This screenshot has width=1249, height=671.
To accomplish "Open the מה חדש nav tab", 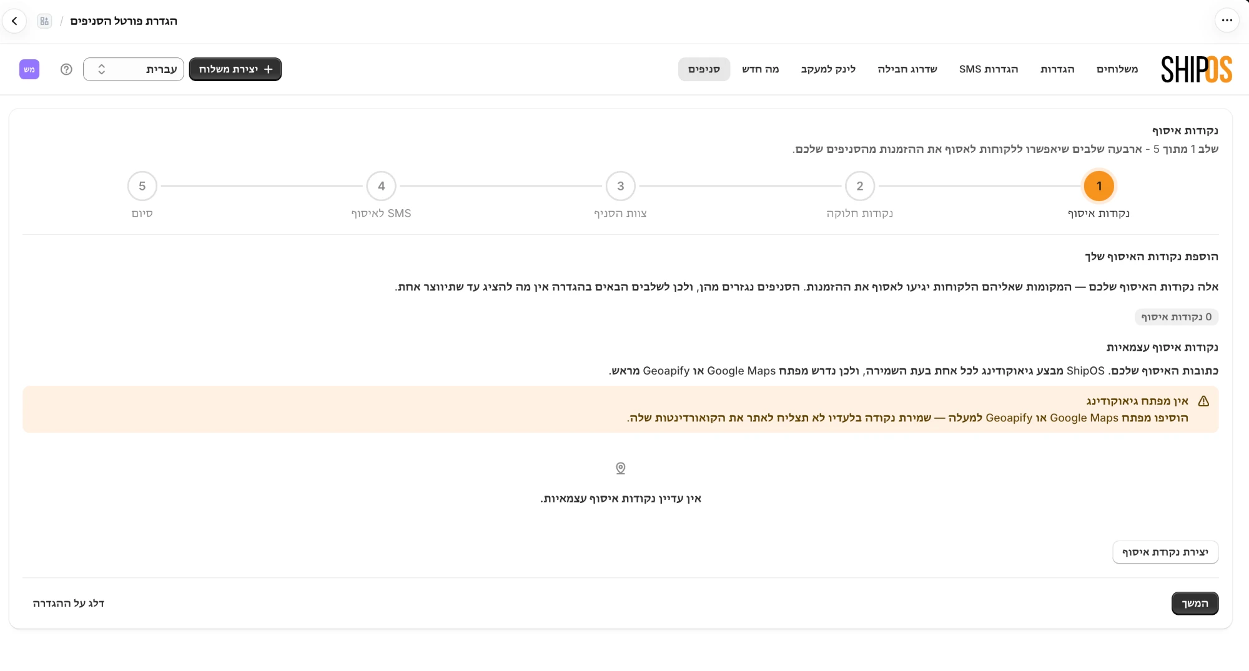I will tap(761, 69).
